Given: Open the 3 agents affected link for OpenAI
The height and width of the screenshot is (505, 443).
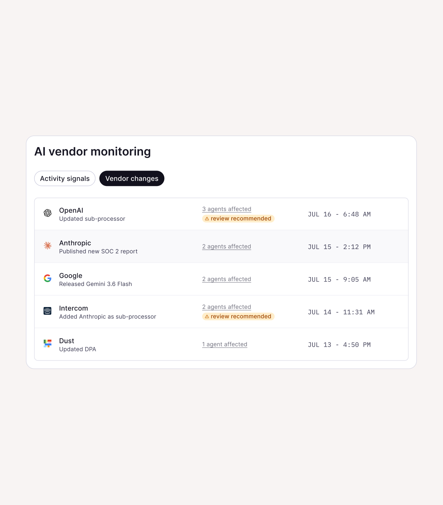Looking at the screenshot, I should pyautogui.click(x=227, y=209).
